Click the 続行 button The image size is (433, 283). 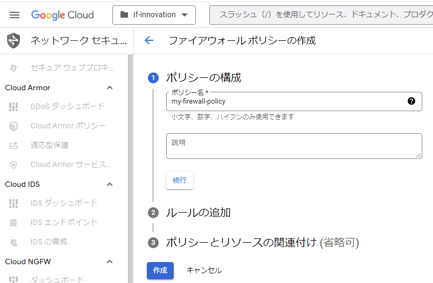180,180
